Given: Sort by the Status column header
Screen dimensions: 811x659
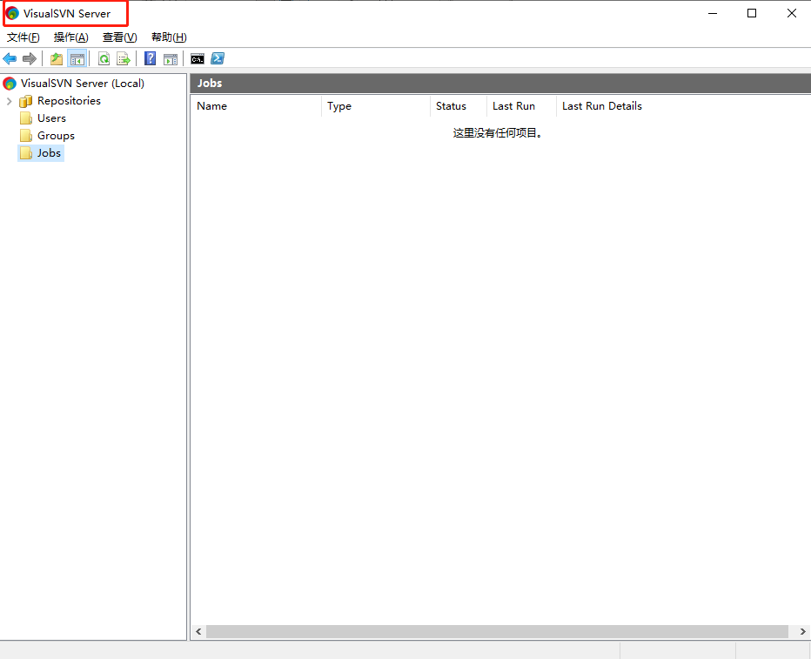Looking at the screenshot, I should point(459,106).
